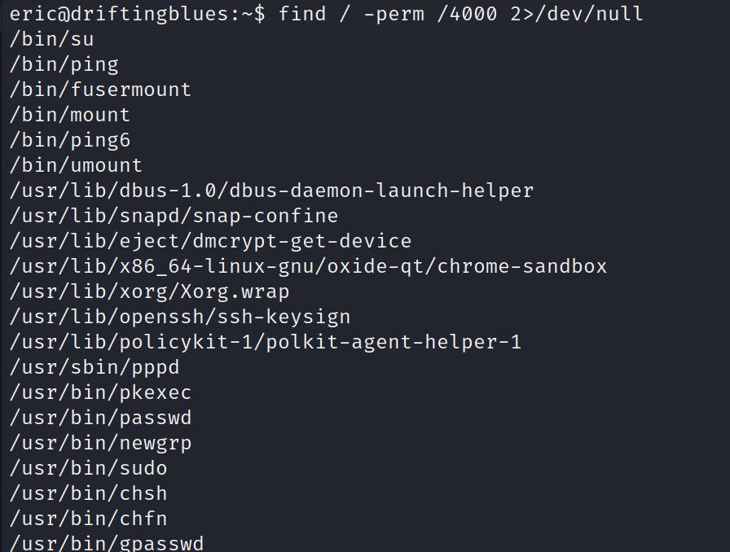Click the /bin/fusermount path

(100, 90)
